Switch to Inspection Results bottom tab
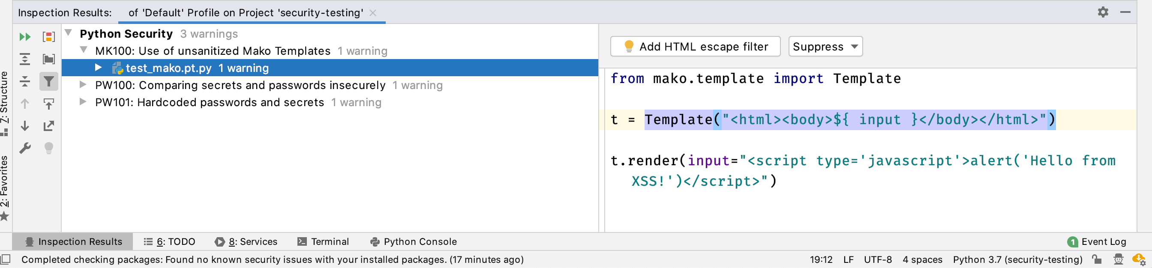 73,241
